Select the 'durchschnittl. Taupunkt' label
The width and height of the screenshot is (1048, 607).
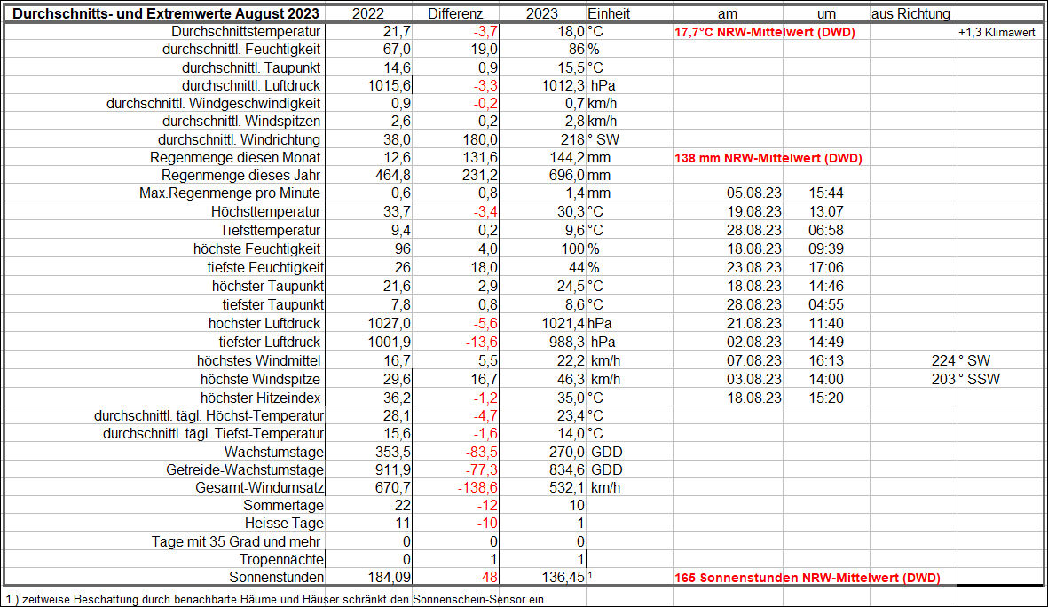[x=251, y=67]
